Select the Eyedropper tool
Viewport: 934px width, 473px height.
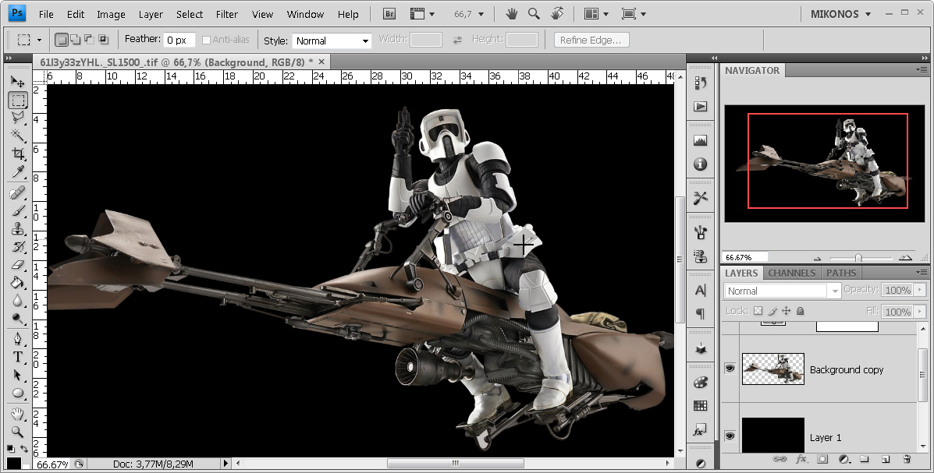(x=18, y=171)
